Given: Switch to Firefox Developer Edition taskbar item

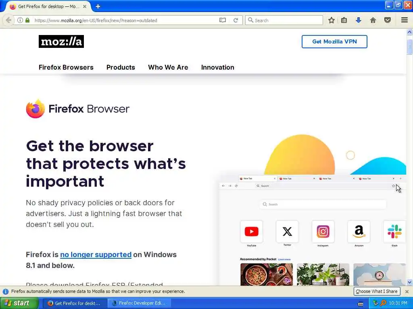Looking at the screenshot, I should [140, 303].
